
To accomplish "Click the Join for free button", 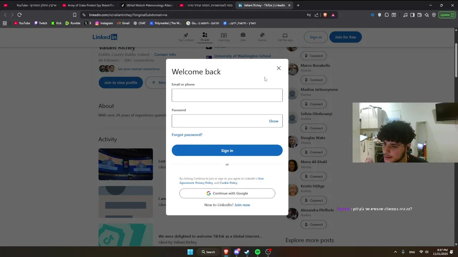I will pyautogui.click(x=345, y=37).
